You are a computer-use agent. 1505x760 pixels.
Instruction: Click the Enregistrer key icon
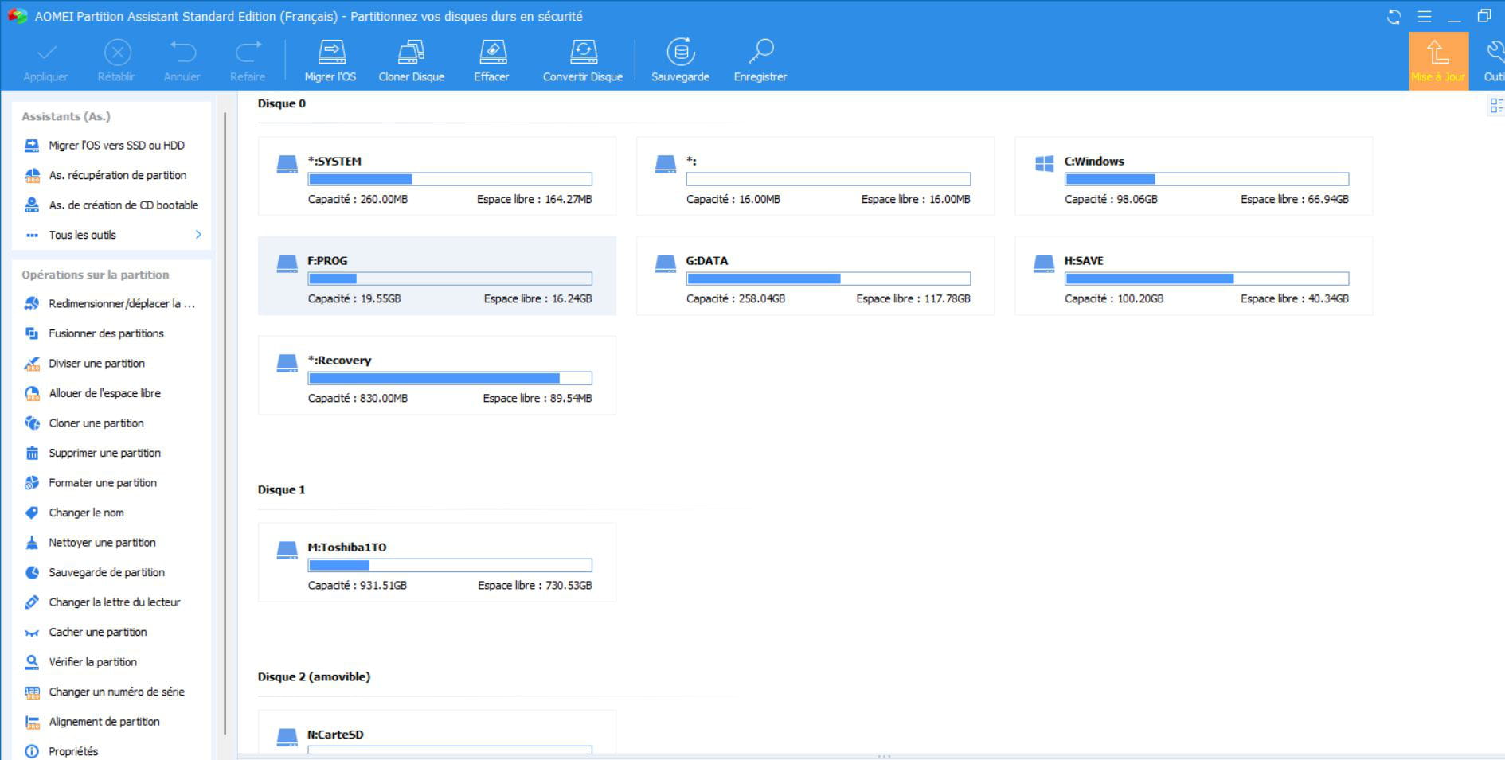[x=760, y=53]
